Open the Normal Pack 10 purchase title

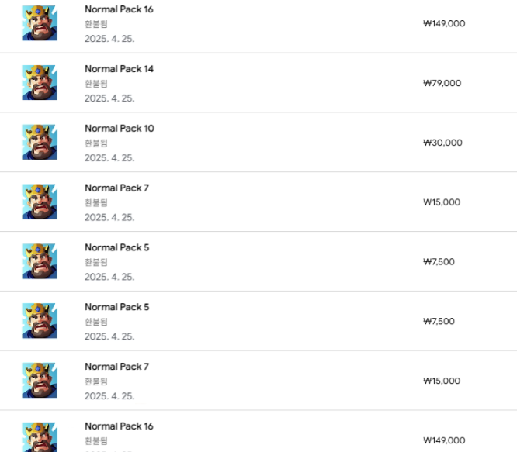point(119,129)
